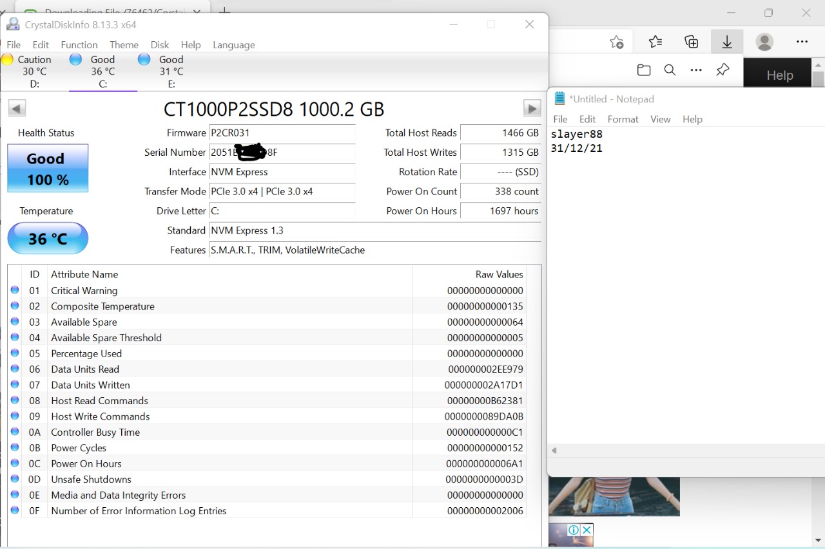825x549 pixels.
Task: Click the browser profile avatar
Action: (x=764, y=42)
